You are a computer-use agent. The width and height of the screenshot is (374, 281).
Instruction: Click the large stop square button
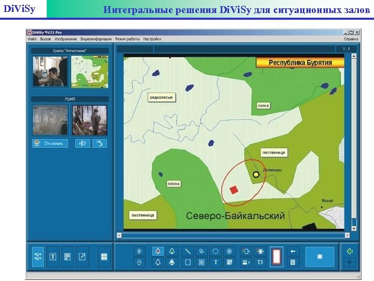tap(319, 257)
